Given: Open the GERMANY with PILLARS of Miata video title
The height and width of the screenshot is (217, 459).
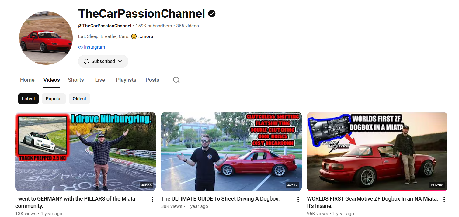Looking at the screenshot, I should click(x=75, y=202).
